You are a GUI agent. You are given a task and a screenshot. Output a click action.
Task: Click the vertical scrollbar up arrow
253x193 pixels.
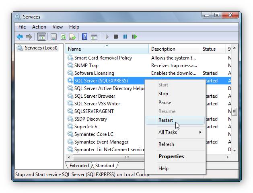coord(234,48)
